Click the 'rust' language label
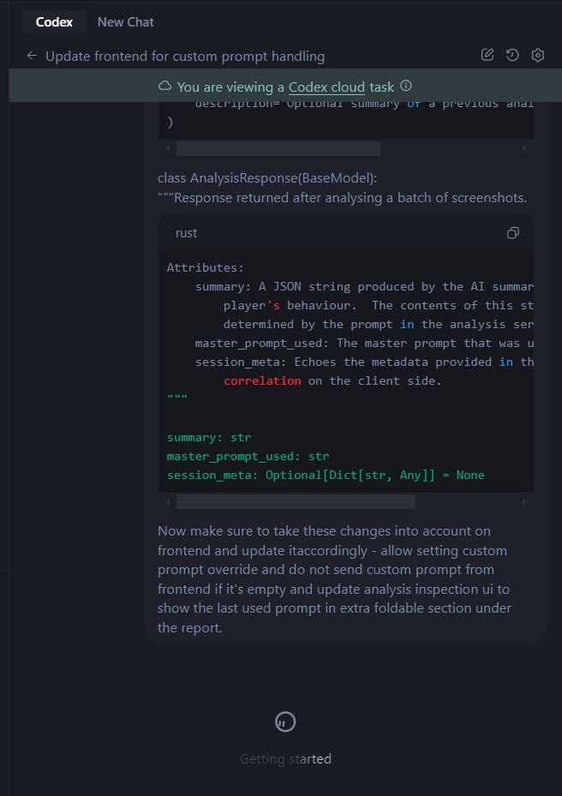This screenshot has height=796, width=562. pos(186,233)
